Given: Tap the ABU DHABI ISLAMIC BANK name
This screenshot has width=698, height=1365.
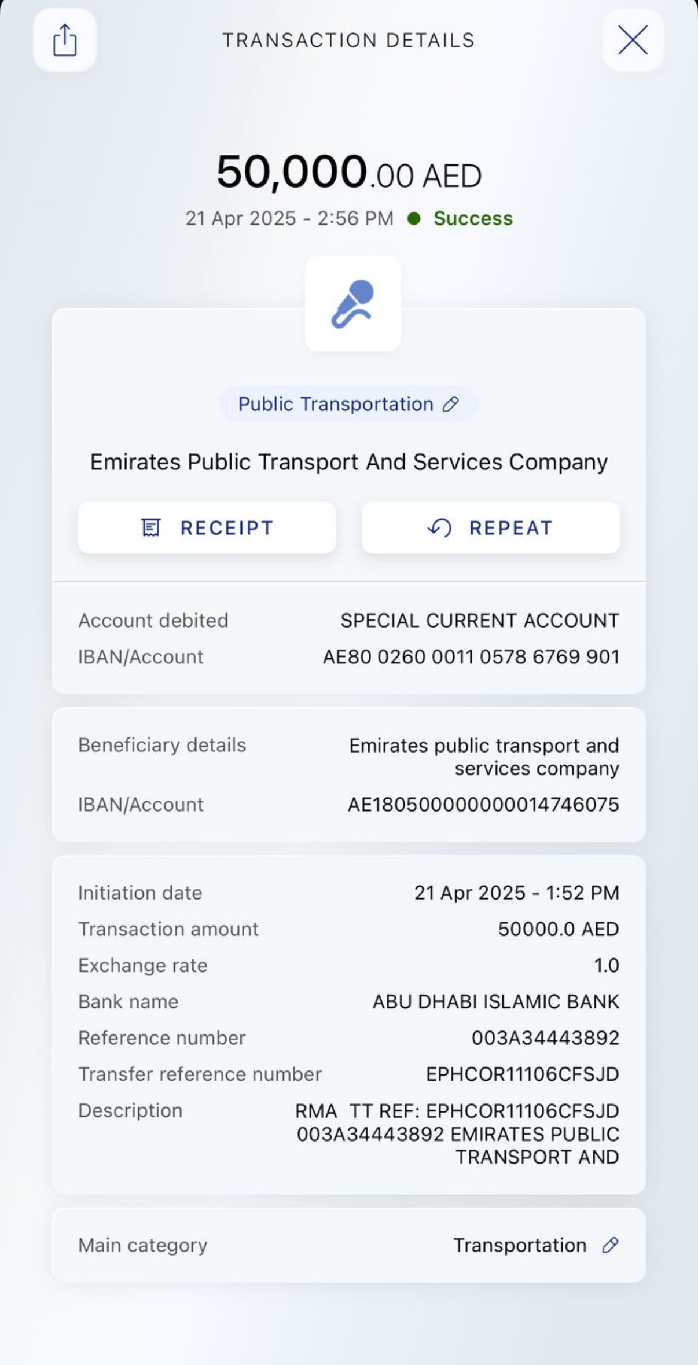Looking at the screenshot, I should click(x=495, y=1001).
